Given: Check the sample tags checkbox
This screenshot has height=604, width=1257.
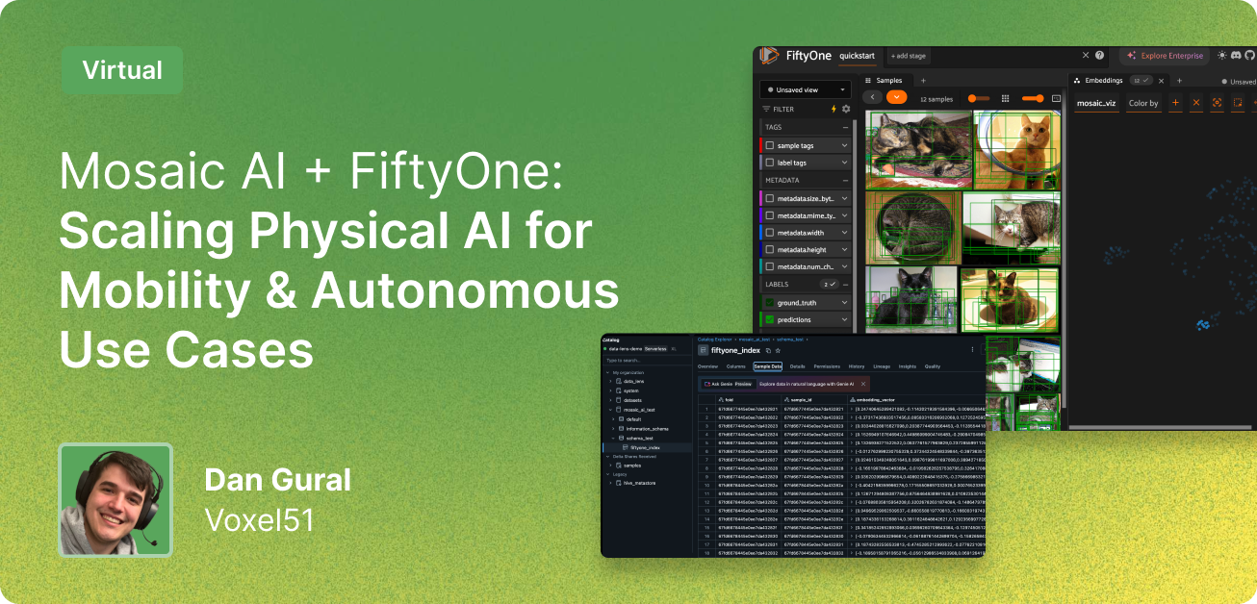Looking at the screenshot, I should coord(770,145).
